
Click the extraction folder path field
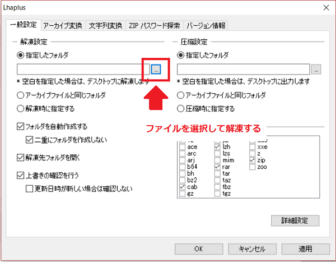click(83, 69)
